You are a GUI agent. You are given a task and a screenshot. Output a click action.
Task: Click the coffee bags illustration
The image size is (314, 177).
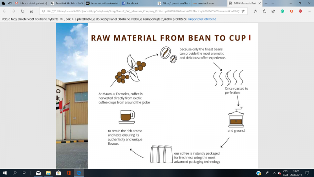(x=161, y=154)
